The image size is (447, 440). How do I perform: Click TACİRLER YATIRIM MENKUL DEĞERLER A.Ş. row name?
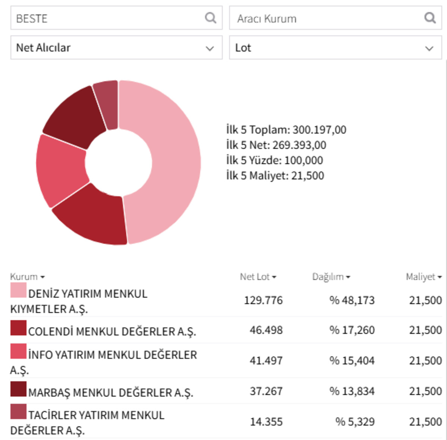88,422
